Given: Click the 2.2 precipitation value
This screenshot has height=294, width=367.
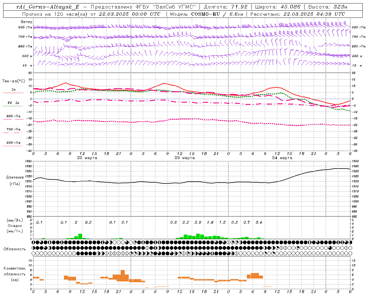Looking at the screenshot, I should pyautogui.click(x=186, y=223).
